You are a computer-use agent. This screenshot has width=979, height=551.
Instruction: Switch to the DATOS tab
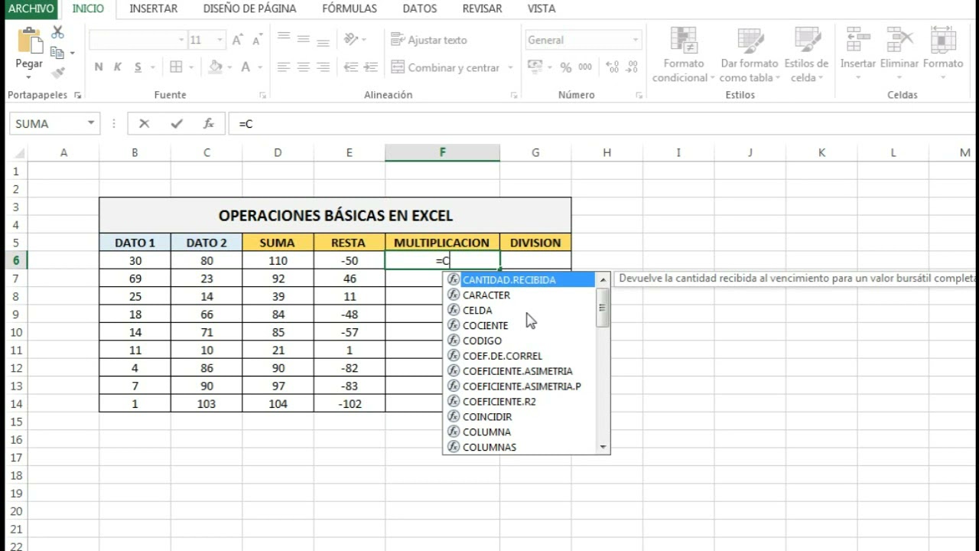(420, 8)
